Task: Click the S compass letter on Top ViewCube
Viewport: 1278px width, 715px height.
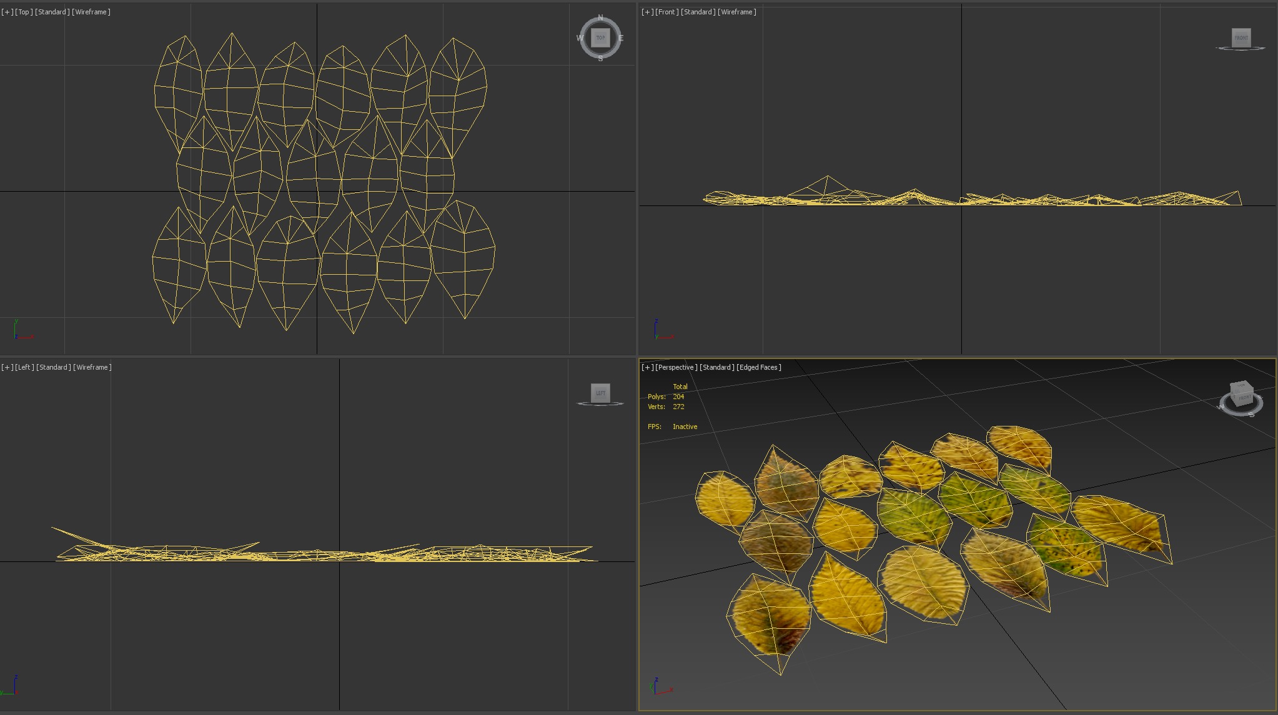Action: click(x=600, y=58)
